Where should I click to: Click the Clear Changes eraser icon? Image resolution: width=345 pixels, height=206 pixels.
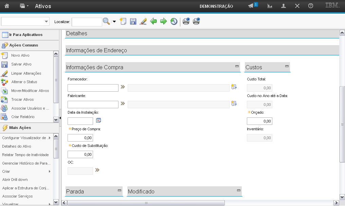coord(143,21)
